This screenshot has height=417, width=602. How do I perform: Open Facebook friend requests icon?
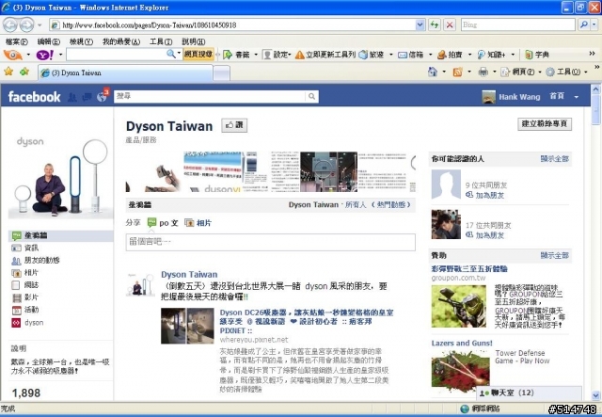(x=72, y=97)
